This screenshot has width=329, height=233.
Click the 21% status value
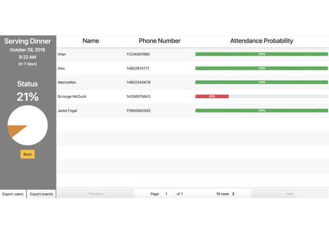point(27,97)
